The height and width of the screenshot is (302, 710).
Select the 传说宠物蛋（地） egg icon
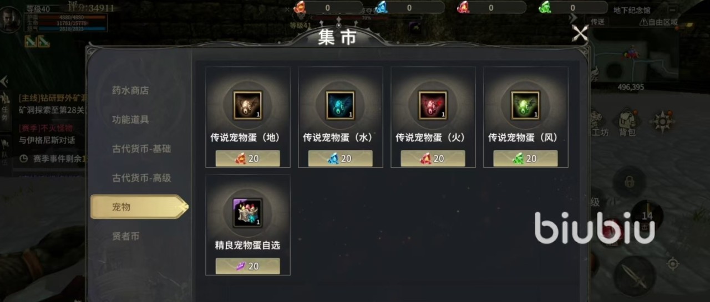(x=247, y=105)
